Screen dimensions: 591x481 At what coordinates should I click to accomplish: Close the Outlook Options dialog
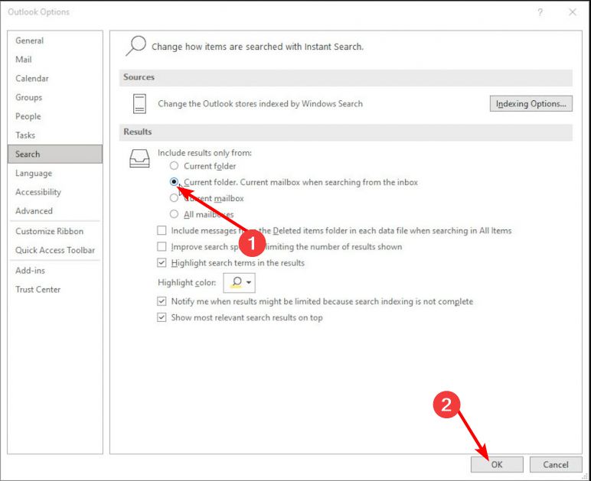point(573,12)
